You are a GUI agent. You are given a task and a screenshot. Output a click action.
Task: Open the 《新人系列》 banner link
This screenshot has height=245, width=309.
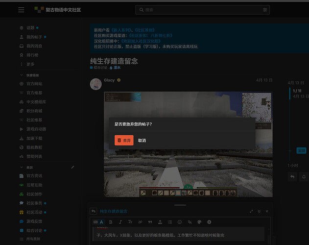121,30
